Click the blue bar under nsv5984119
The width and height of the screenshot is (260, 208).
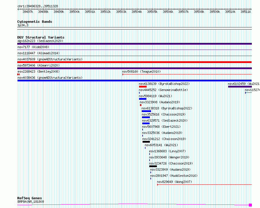tap(143, 99)
